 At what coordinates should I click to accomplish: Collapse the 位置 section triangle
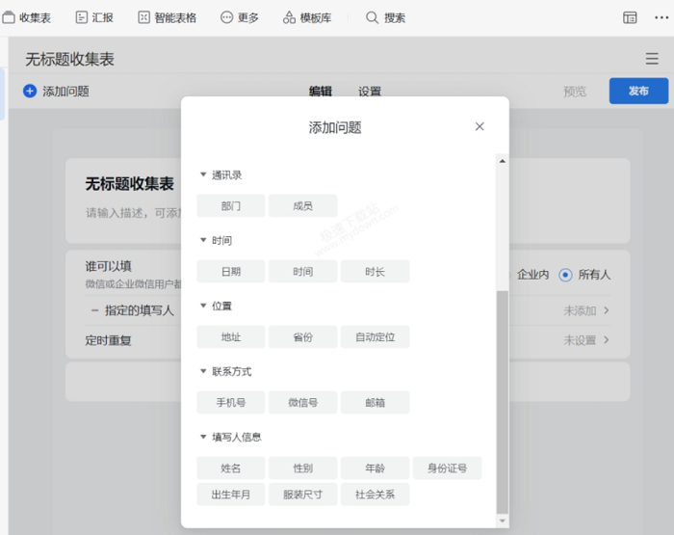pyautogui.click(x=203, y=306)
